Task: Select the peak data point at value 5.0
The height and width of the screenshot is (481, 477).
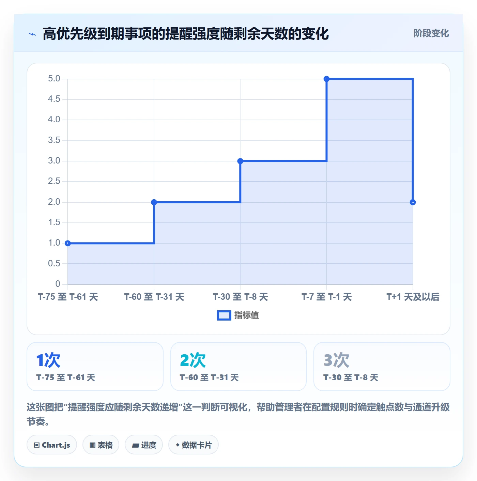Action: (x=326, y=79)
